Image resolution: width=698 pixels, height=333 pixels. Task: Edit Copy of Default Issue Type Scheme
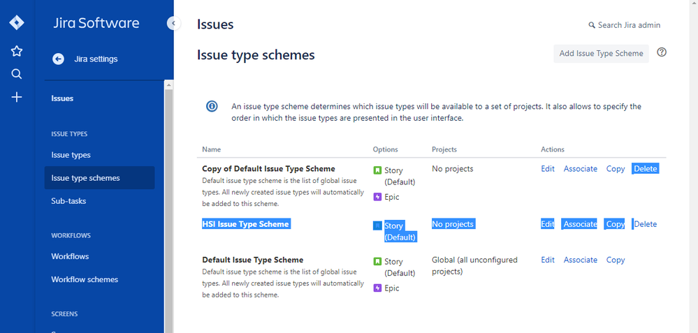(548, 169)
